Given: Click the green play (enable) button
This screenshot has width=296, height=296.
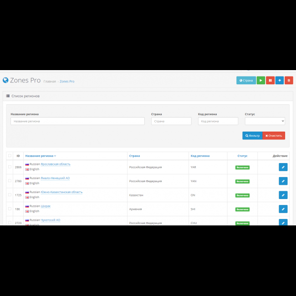Looking at the screenshot, I should click(261, 80).
